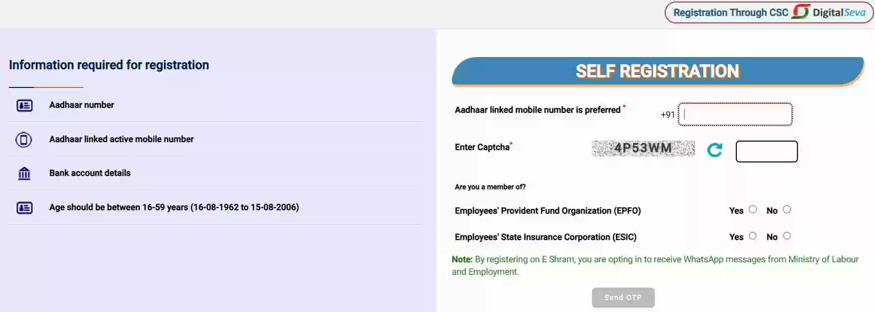Click the 4P53WM captcha image
This screenshot has width=875, height=312.
click(x=643, y=148)
